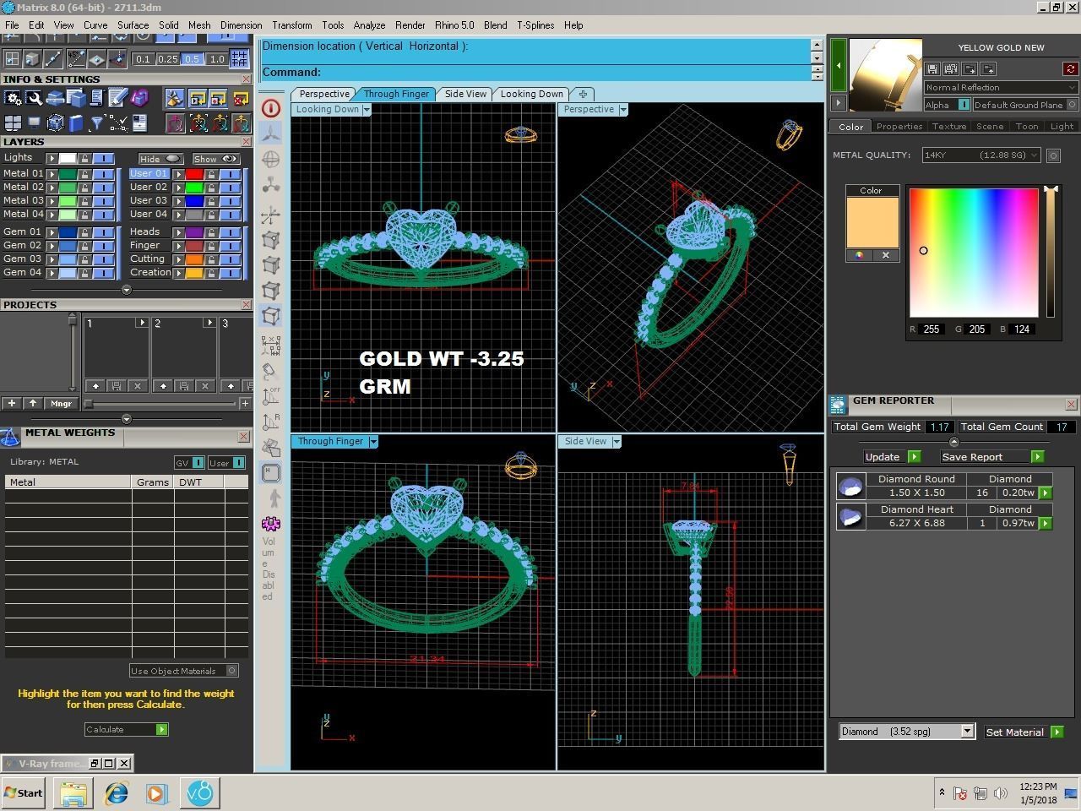Open the Through Finger viewport dropdown arrow
Image resolution: width=1081 pixels, height=811 pixels.
point(373,442)
